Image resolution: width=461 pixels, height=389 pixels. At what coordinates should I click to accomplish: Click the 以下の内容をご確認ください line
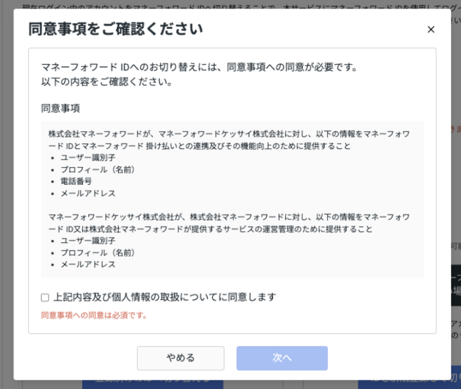click(x=106, y=82)
